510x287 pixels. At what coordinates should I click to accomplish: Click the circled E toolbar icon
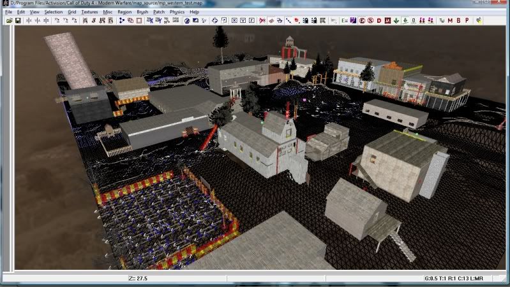(x=362, y=20)
